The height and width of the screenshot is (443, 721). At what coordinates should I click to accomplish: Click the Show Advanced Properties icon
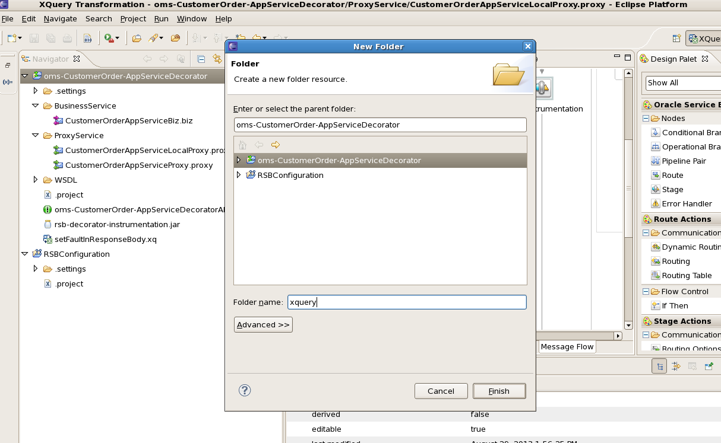click(676, 366)
